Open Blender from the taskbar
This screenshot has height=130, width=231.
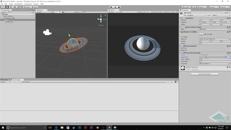(x=97, y=127)
